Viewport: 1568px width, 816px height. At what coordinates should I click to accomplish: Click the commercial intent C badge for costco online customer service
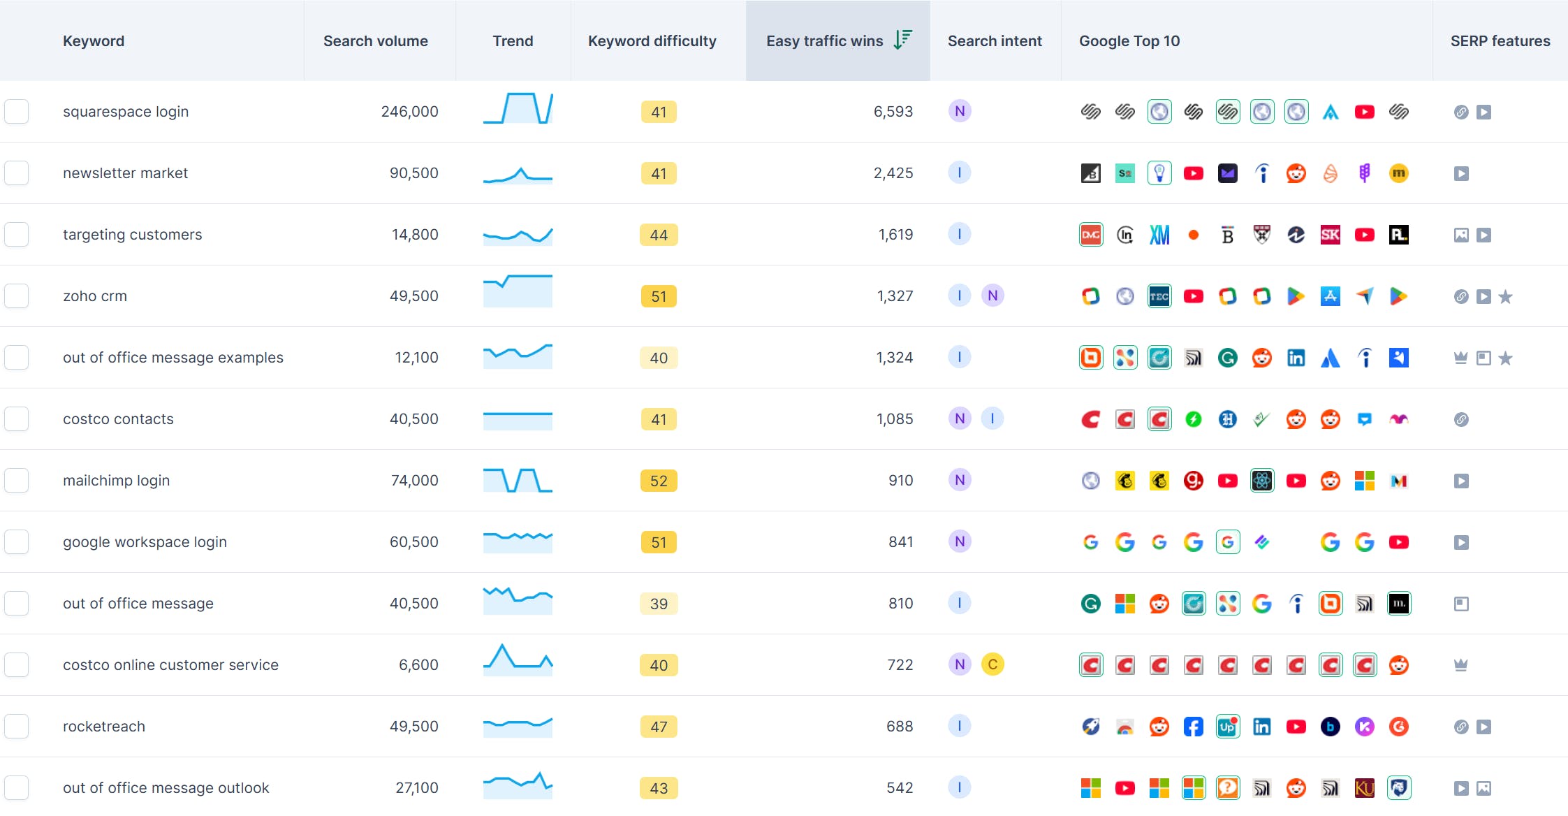pos(992,664)
